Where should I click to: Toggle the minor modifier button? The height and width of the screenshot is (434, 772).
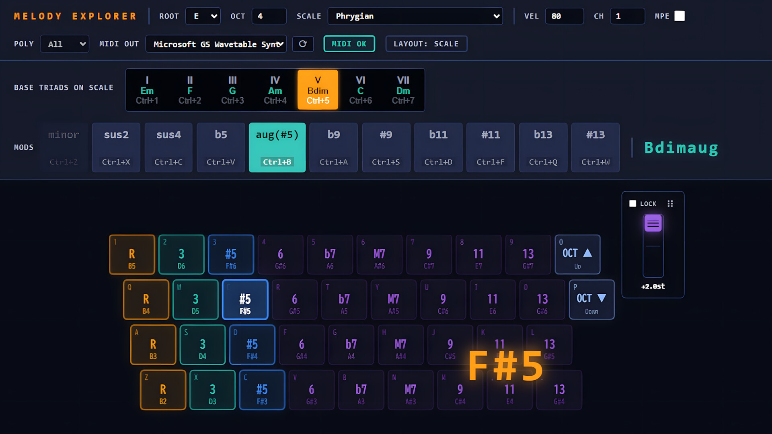coord(64,147)
